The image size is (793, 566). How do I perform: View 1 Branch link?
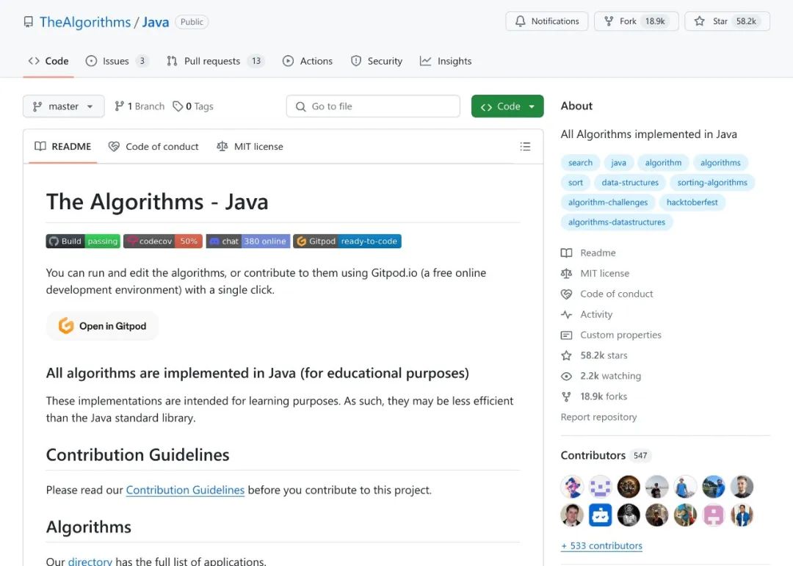click(140, 106)
